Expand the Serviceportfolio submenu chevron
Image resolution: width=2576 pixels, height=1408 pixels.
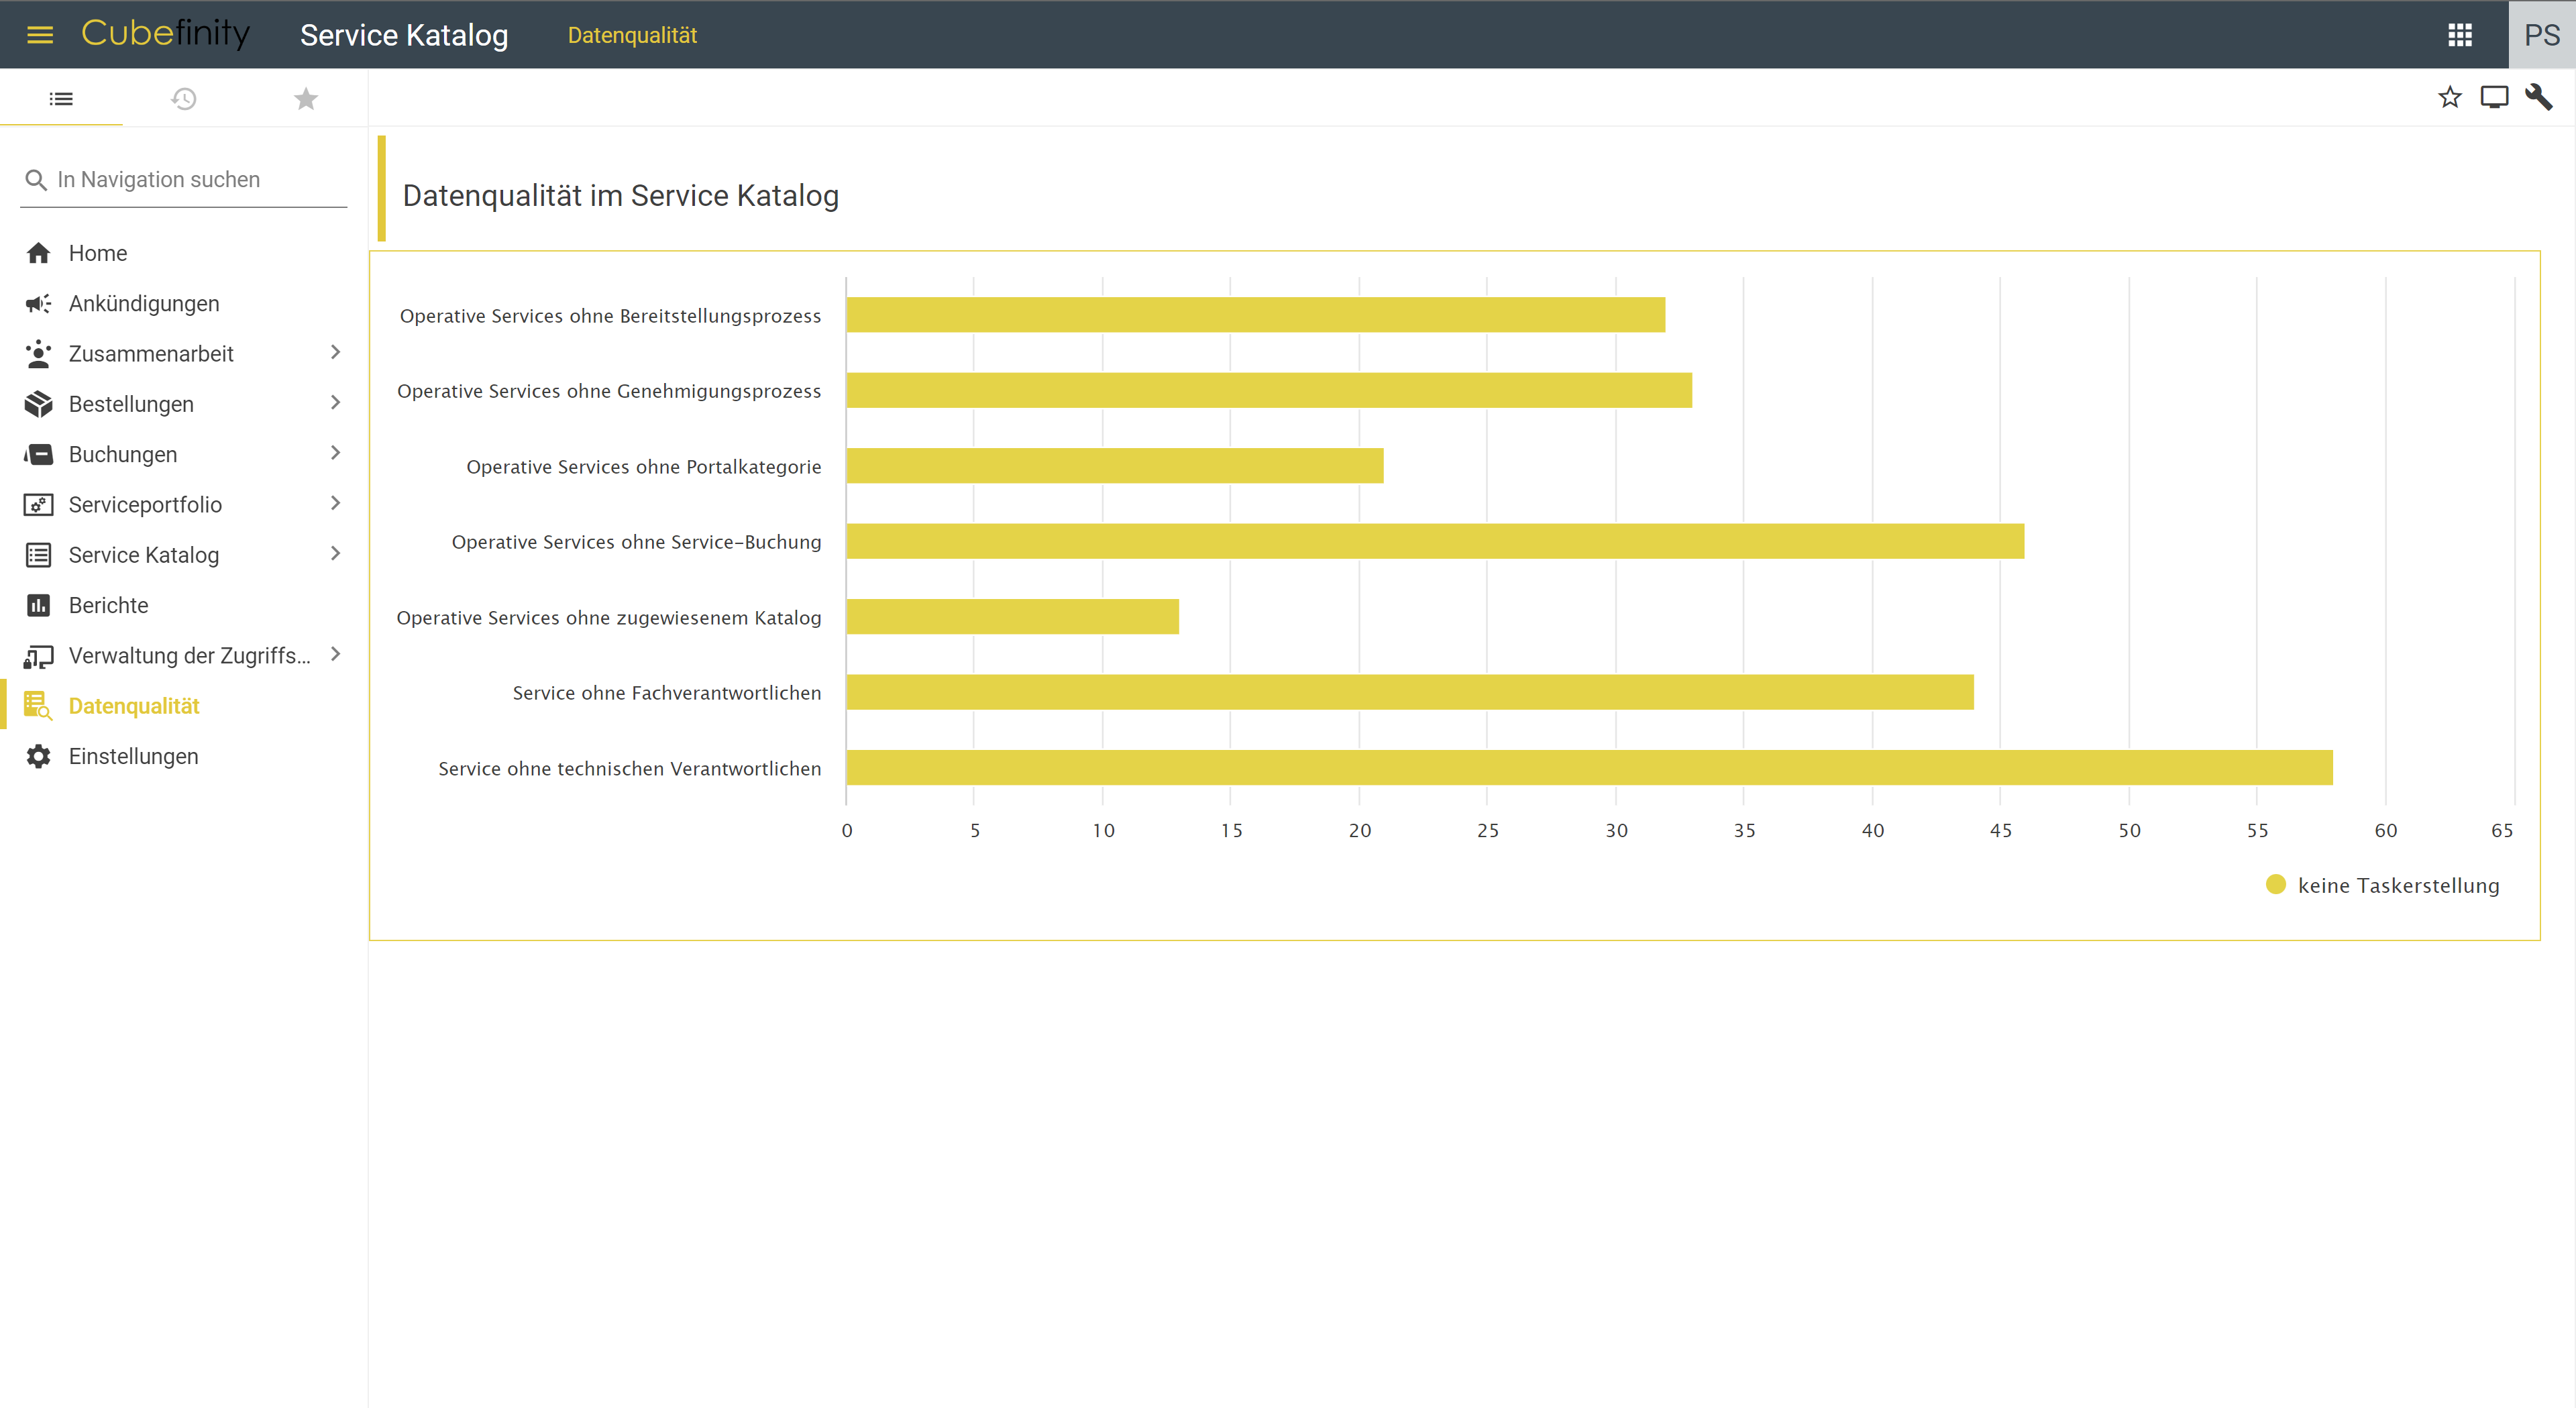click(x=335, y=503)
